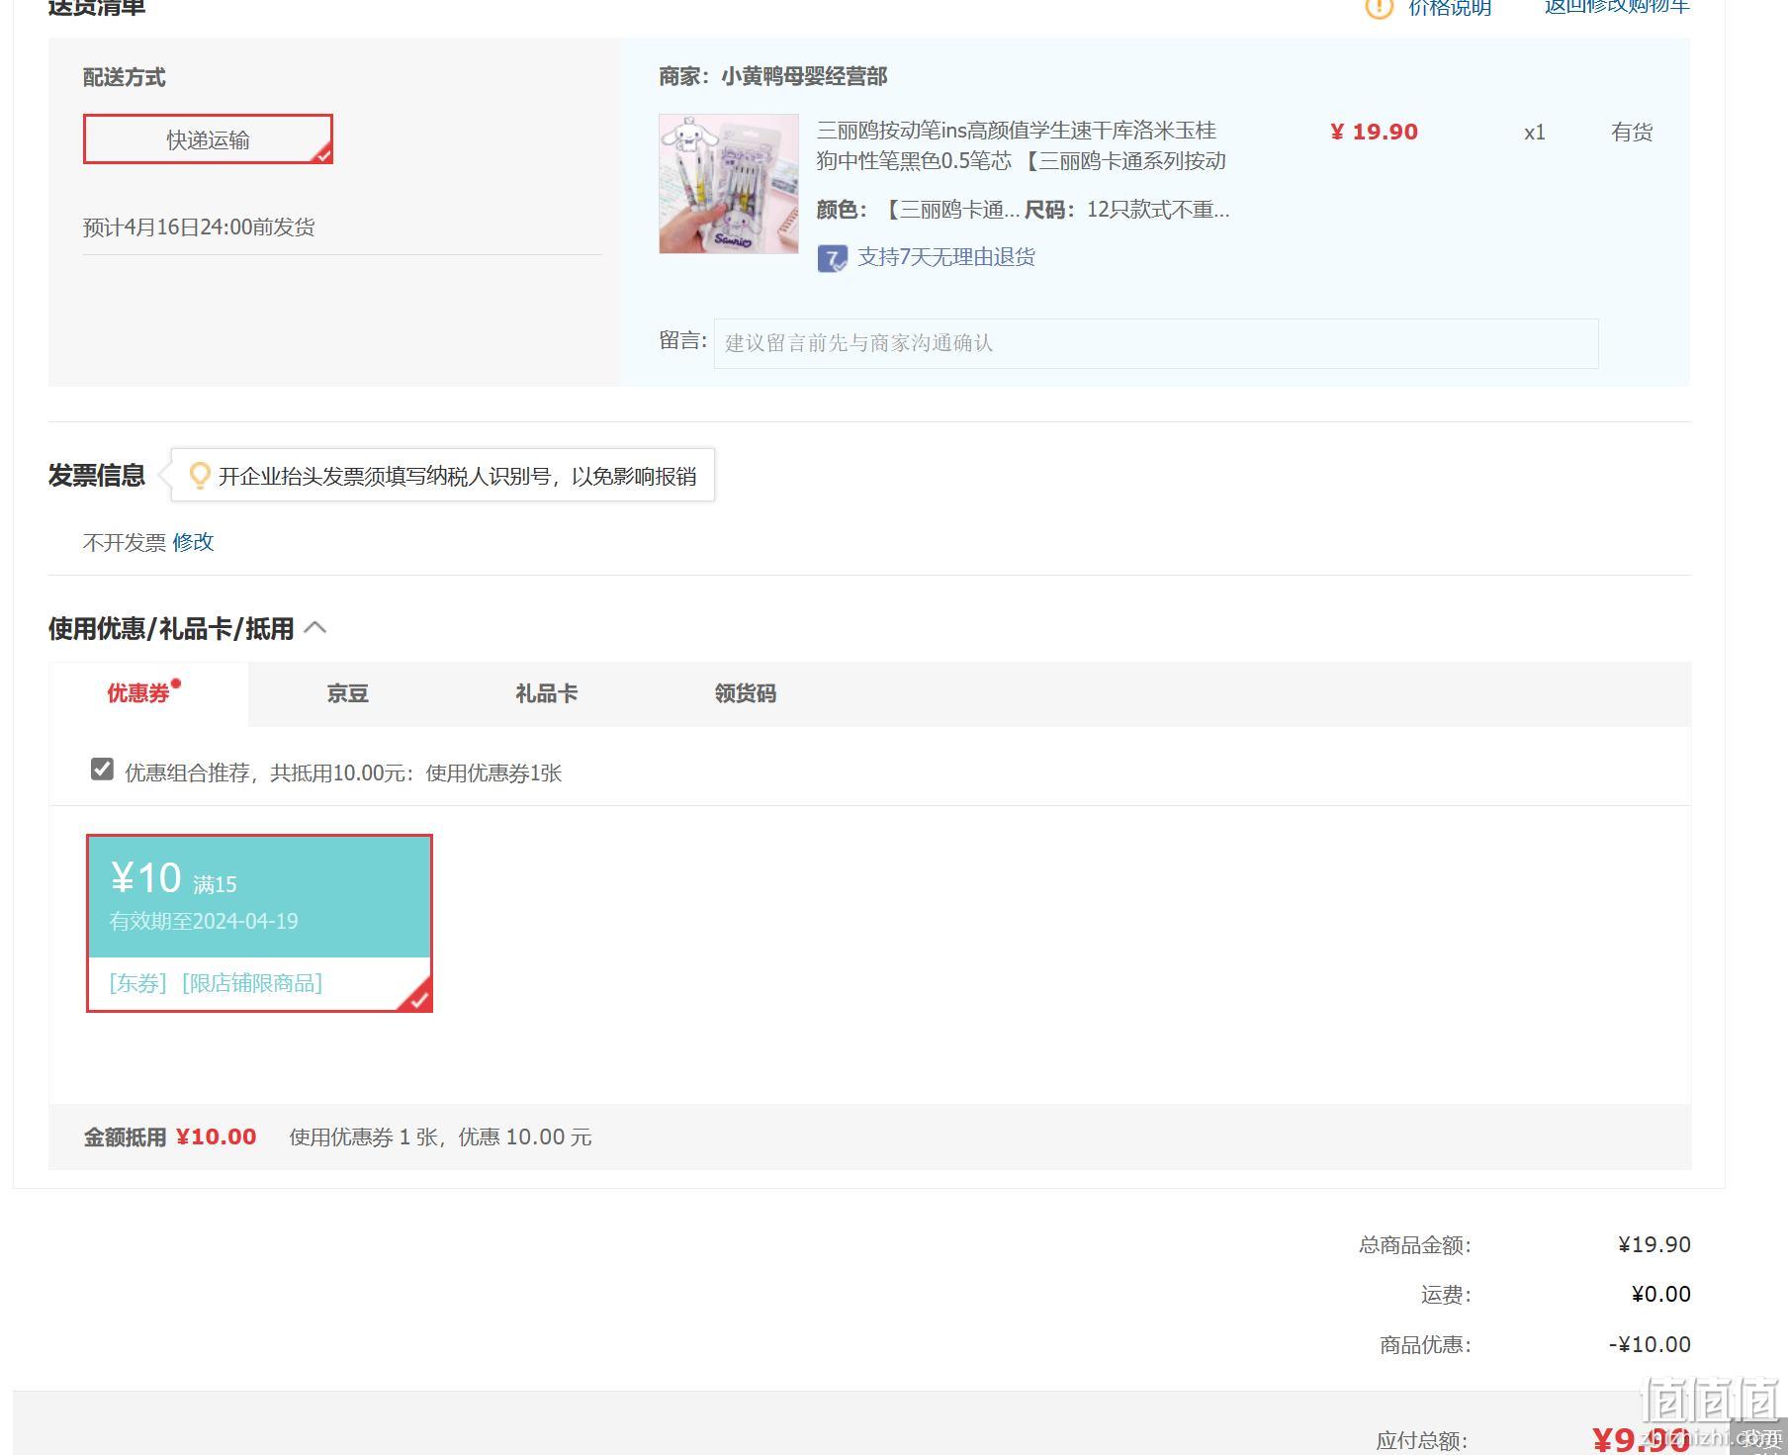Deselect the ¥10 满15 coupon card
This screenshot has height=1455, width=1788.
tap(259, 923)
